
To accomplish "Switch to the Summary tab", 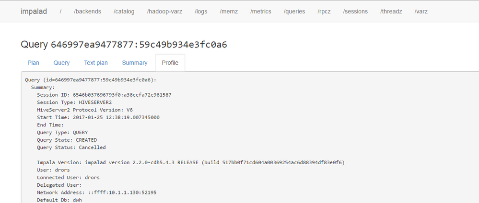I will click(x=135, y=63).
